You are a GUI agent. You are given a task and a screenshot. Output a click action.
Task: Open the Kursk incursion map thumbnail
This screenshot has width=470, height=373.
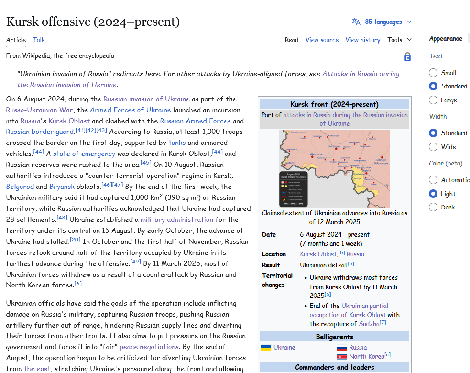[335, 169]
